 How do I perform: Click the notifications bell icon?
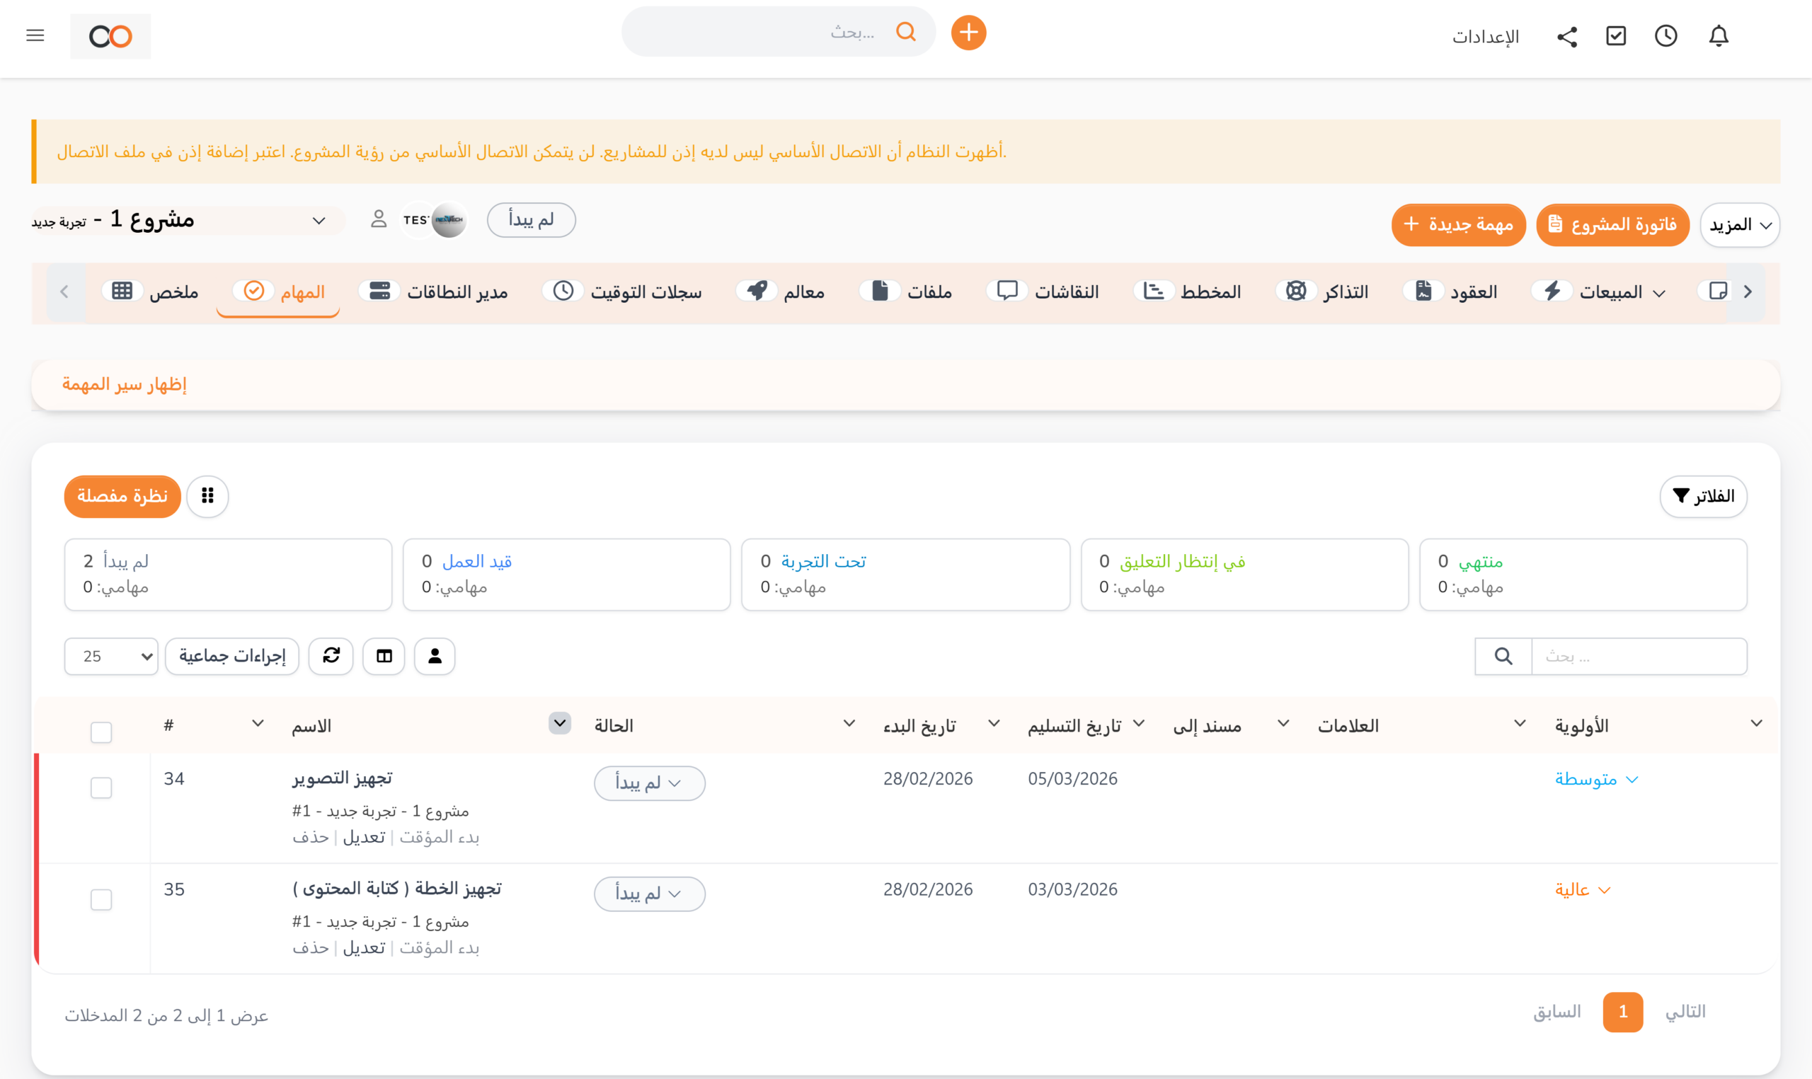click(1718, 35)
